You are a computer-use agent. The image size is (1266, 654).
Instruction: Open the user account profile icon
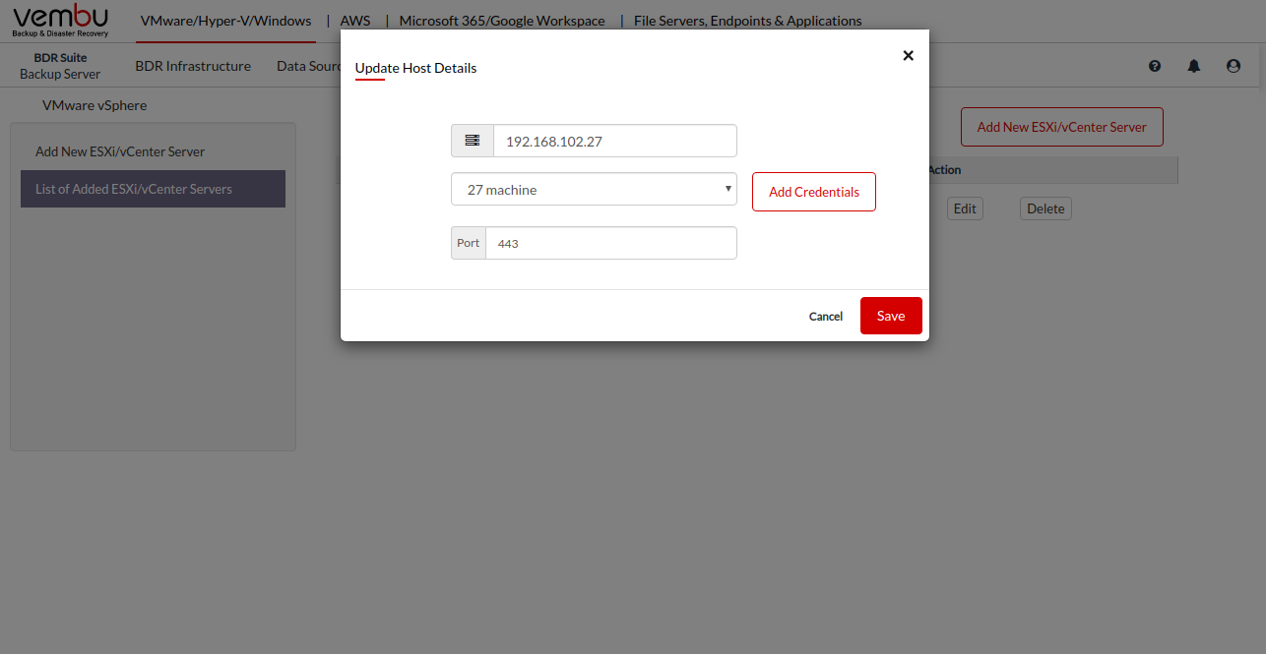tap(1234, 66)
